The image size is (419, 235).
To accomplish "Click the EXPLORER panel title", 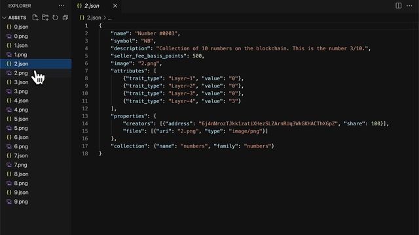I will click(x=20, y=6).
